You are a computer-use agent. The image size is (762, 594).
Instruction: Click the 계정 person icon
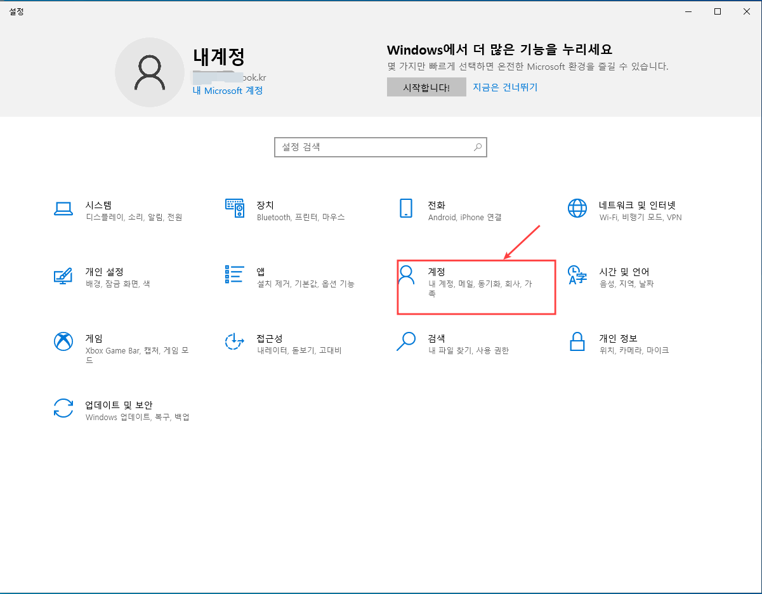coord(406,275)
